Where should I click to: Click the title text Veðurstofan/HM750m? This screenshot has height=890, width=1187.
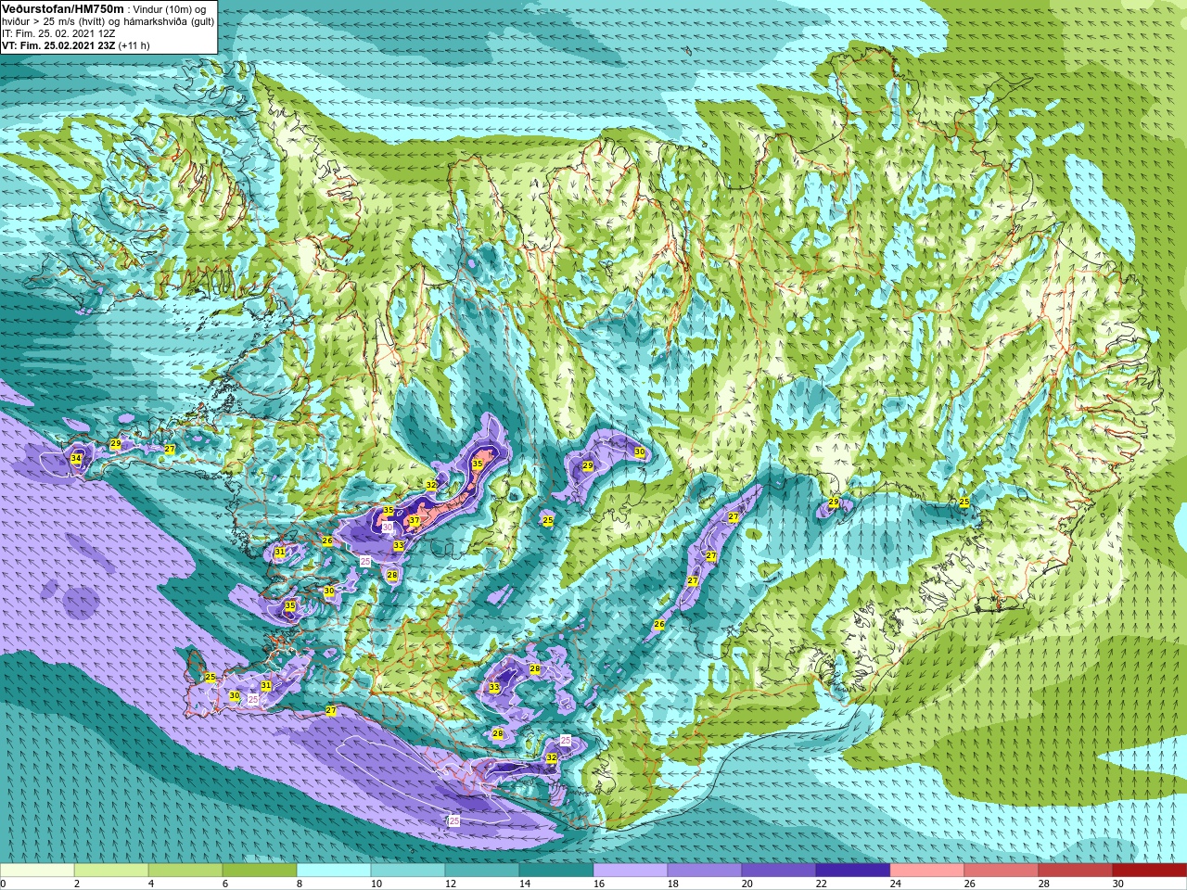point(62,8)
